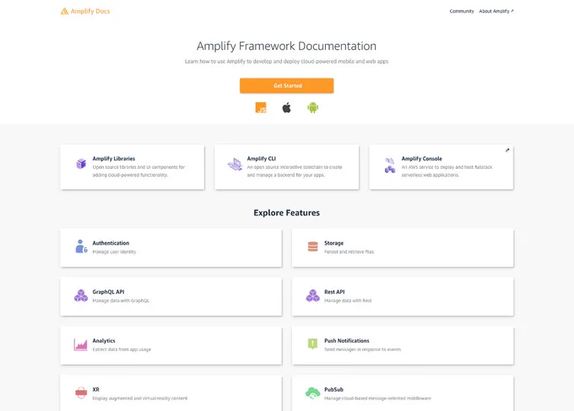Click the Rest API cubes icon
This screenshot has height=411, width=574.
click(x=312, y=295)
